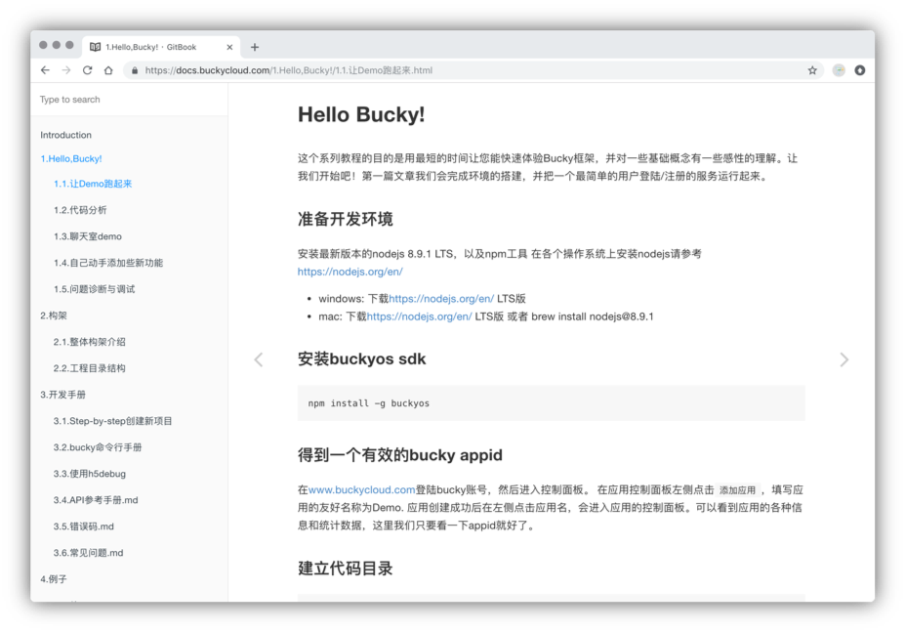Open 1.Hello,Bucky! chapter in sidebar

click(71, 159)
